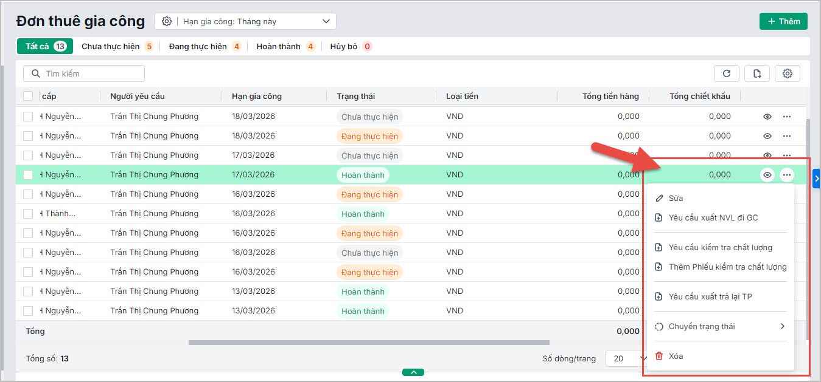
Task: Select Yêu cầu kiểm tra chất lượng menu item
Action: [720, 248]
